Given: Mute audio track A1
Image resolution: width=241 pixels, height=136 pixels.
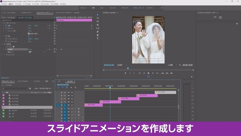Looking at the screenshot, I should (72, 109).
